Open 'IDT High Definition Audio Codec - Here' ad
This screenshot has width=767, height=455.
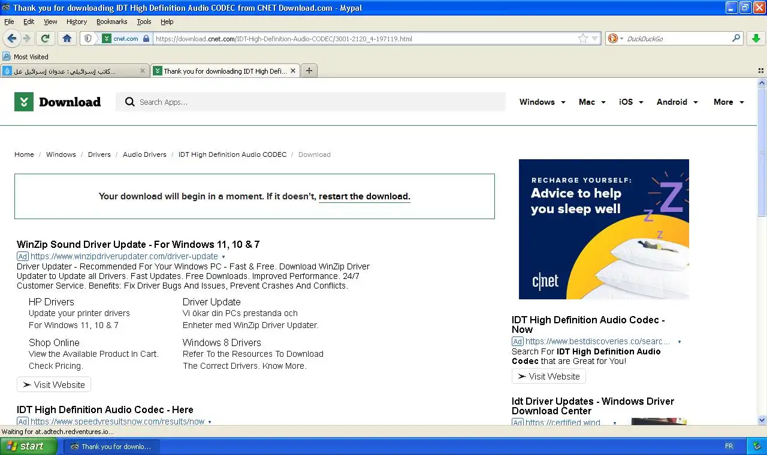(x=105, y=409)
